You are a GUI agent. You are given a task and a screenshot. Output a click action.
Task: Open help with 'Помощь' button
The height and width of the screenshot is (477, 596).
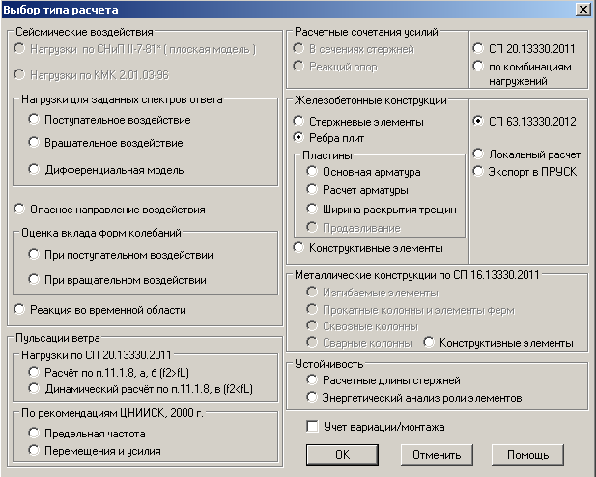[x=527, y=455]
